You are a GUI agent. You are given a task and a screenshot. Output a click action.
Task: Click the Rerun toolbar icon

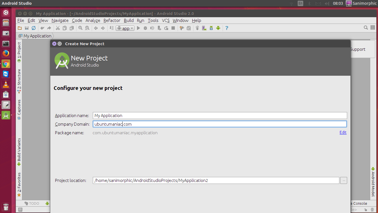(x=166, y=28)
